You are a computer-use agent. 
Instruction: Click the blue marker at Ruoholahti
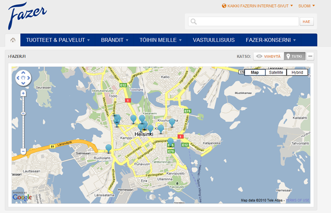click(x=109, y=148)
